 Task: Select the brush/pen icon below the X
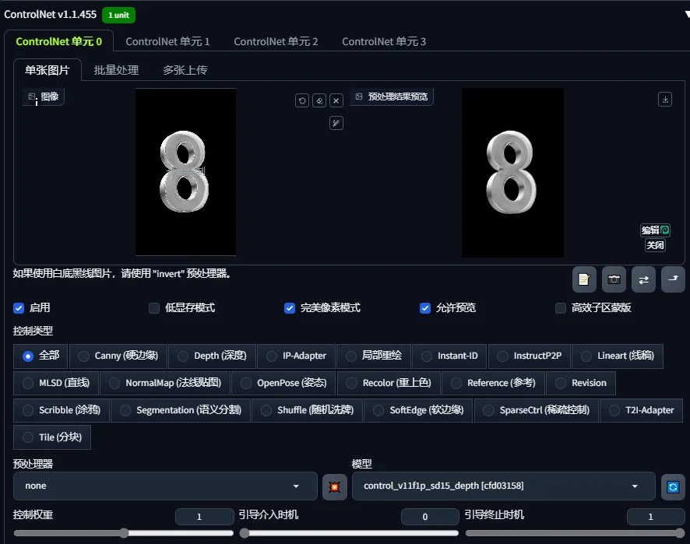pos(336,123)
